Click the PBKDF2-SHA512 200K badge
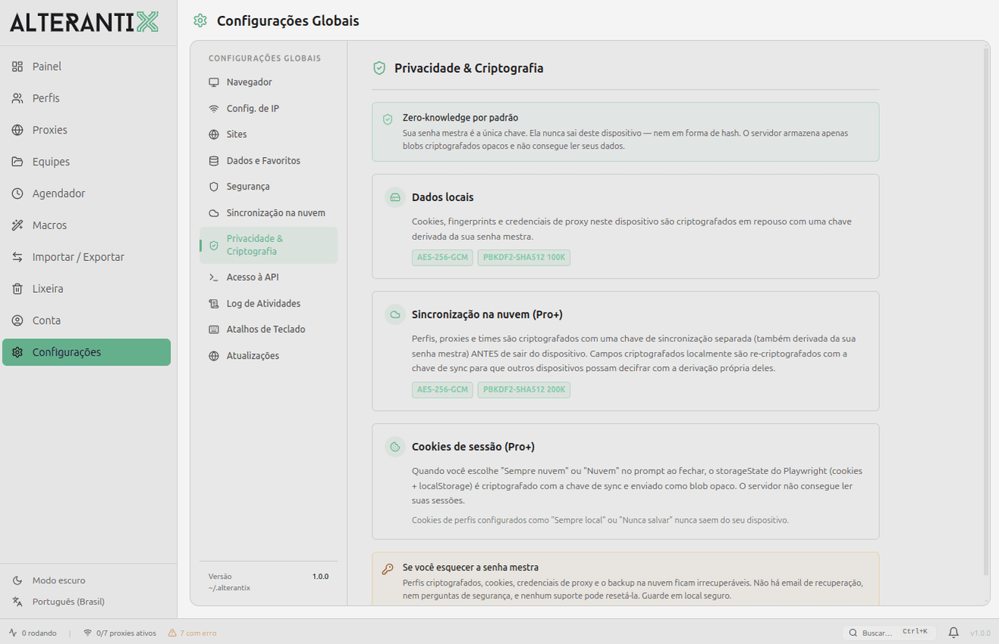Screen dimensions: 999x644 click(524, 390)
